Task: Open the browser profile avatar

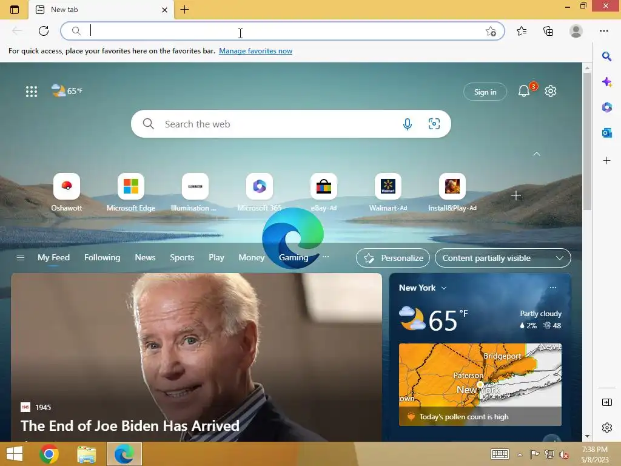Action: click(x=576, y=31)
